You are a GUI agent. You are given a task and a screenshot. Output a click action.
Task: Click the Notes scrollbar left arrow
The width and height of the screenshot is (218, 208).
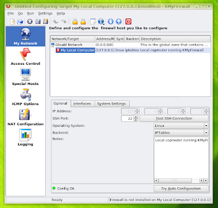click(x=156, y=181)
